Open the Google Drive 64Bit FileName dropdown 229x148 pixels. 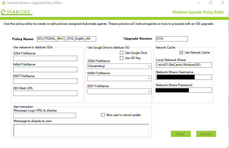149,78
